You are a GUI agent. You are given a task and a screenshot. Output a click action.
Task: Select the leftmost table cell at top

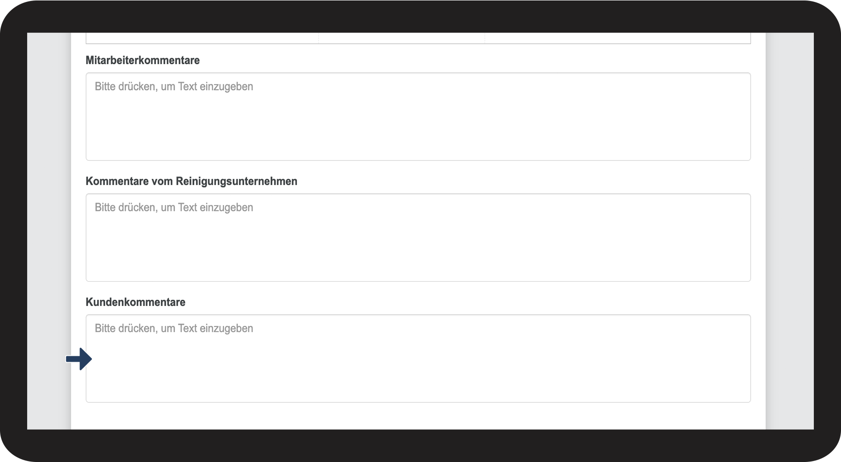click(x=202, y=38)
